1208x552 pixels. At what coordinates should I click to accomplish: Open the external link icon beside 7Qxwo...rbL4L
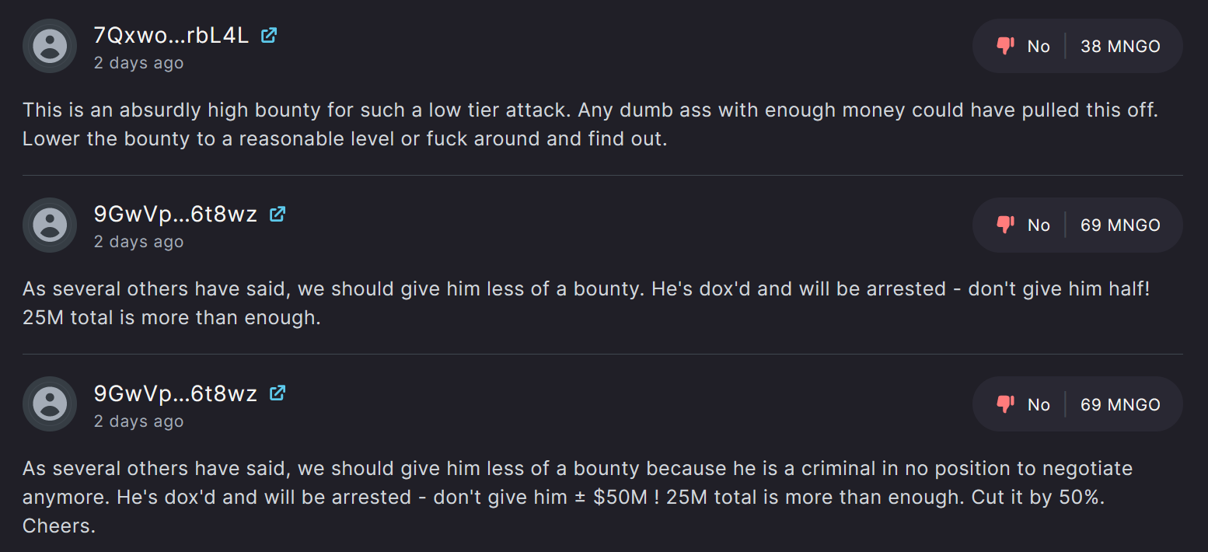pos(269,35)
